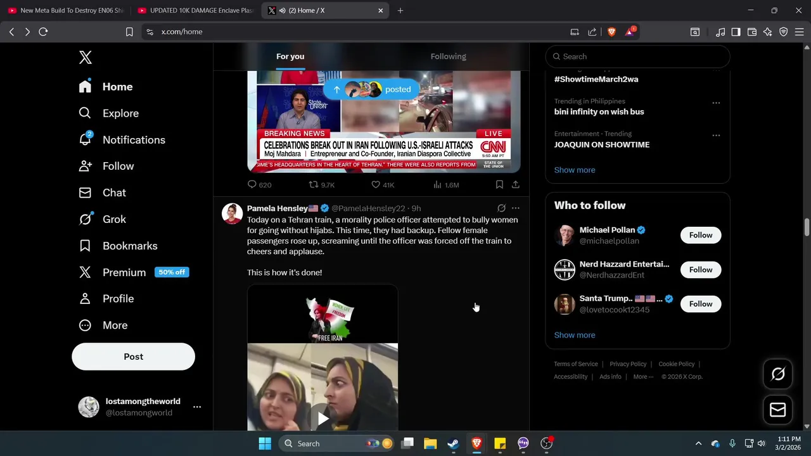Screen dimensions: 811x456
Task: Click Show more under Who to follow
Action: point(575,335)
